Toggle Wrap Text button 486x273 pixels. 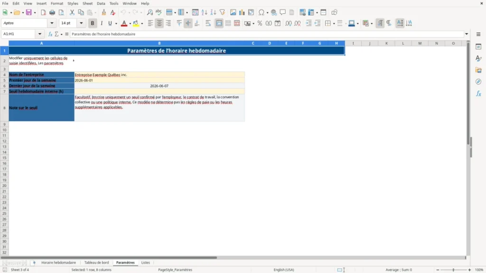[x=208, y=23]
